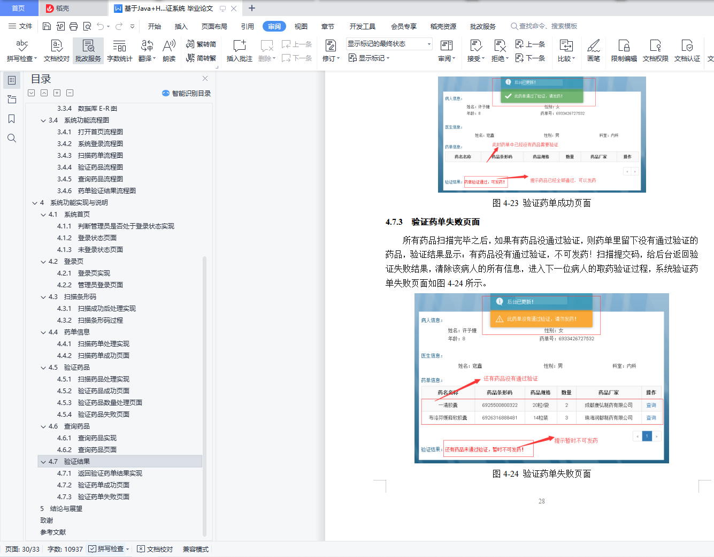Open the find magnifier in left sidebar

click(12, 138)
